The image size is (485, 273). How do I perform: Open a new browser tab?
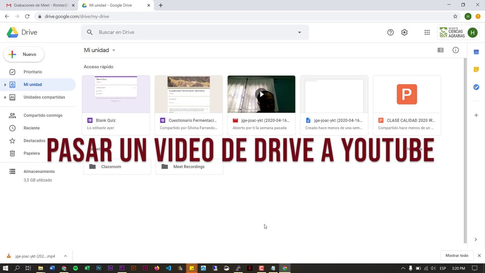tap(161, 5)
